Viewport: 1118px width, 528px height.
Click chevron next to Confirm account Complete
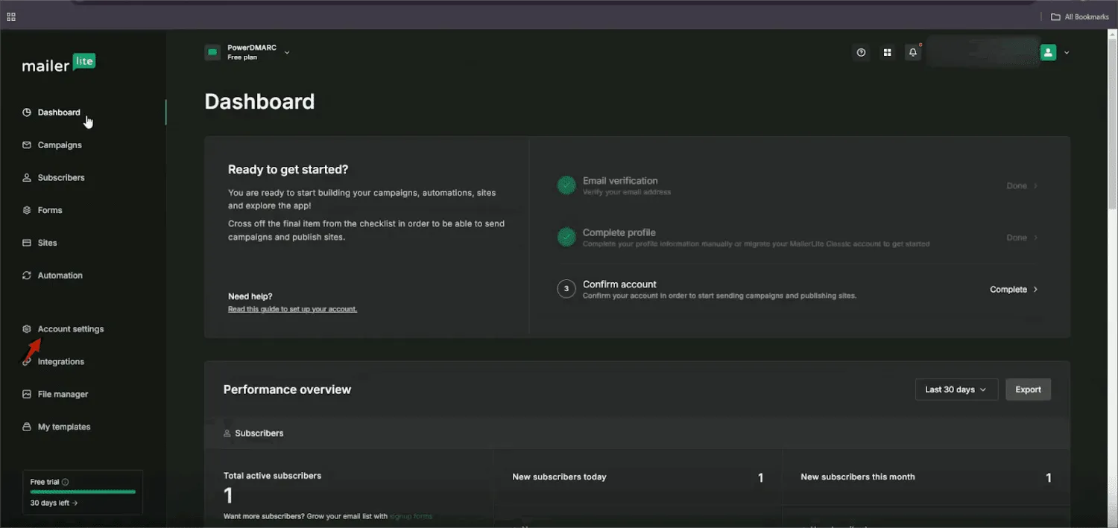[x=1035, y=290]
